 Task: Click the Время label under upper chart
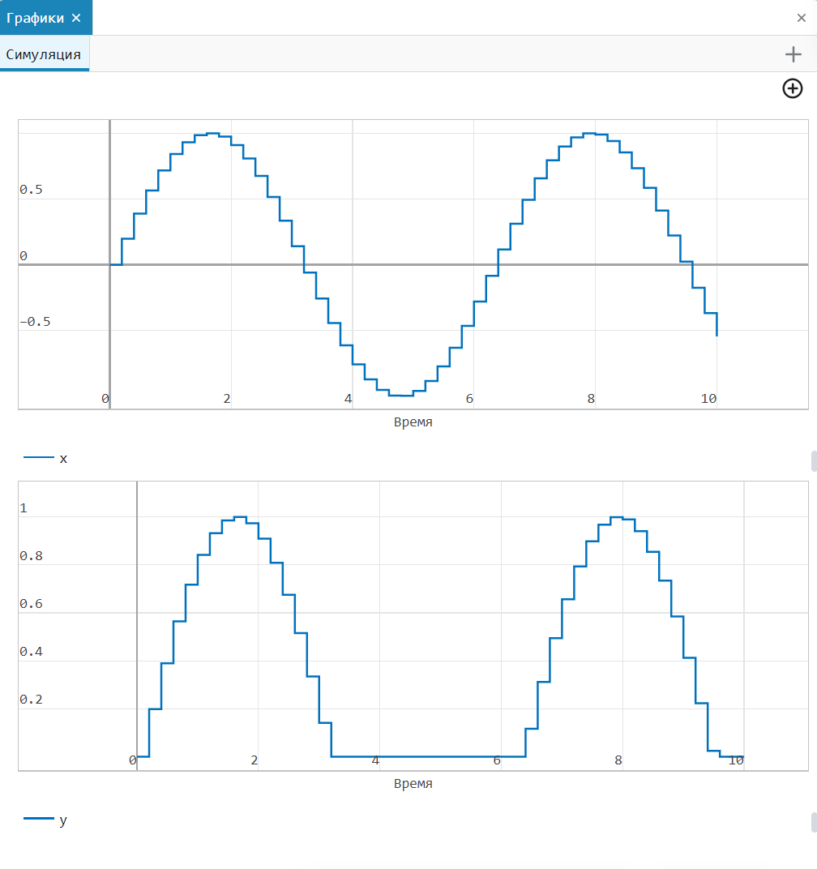click(x=413, y=422)
